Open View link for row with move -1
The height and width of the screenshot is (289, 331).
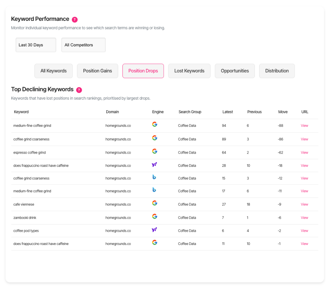tap(305, 244)
